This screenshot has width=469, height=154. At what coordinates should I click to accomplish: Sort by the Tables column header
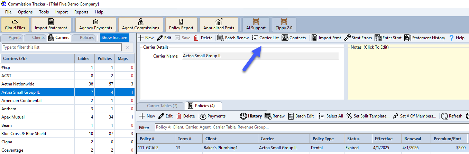pyautogui.click(x=85, y=59)
